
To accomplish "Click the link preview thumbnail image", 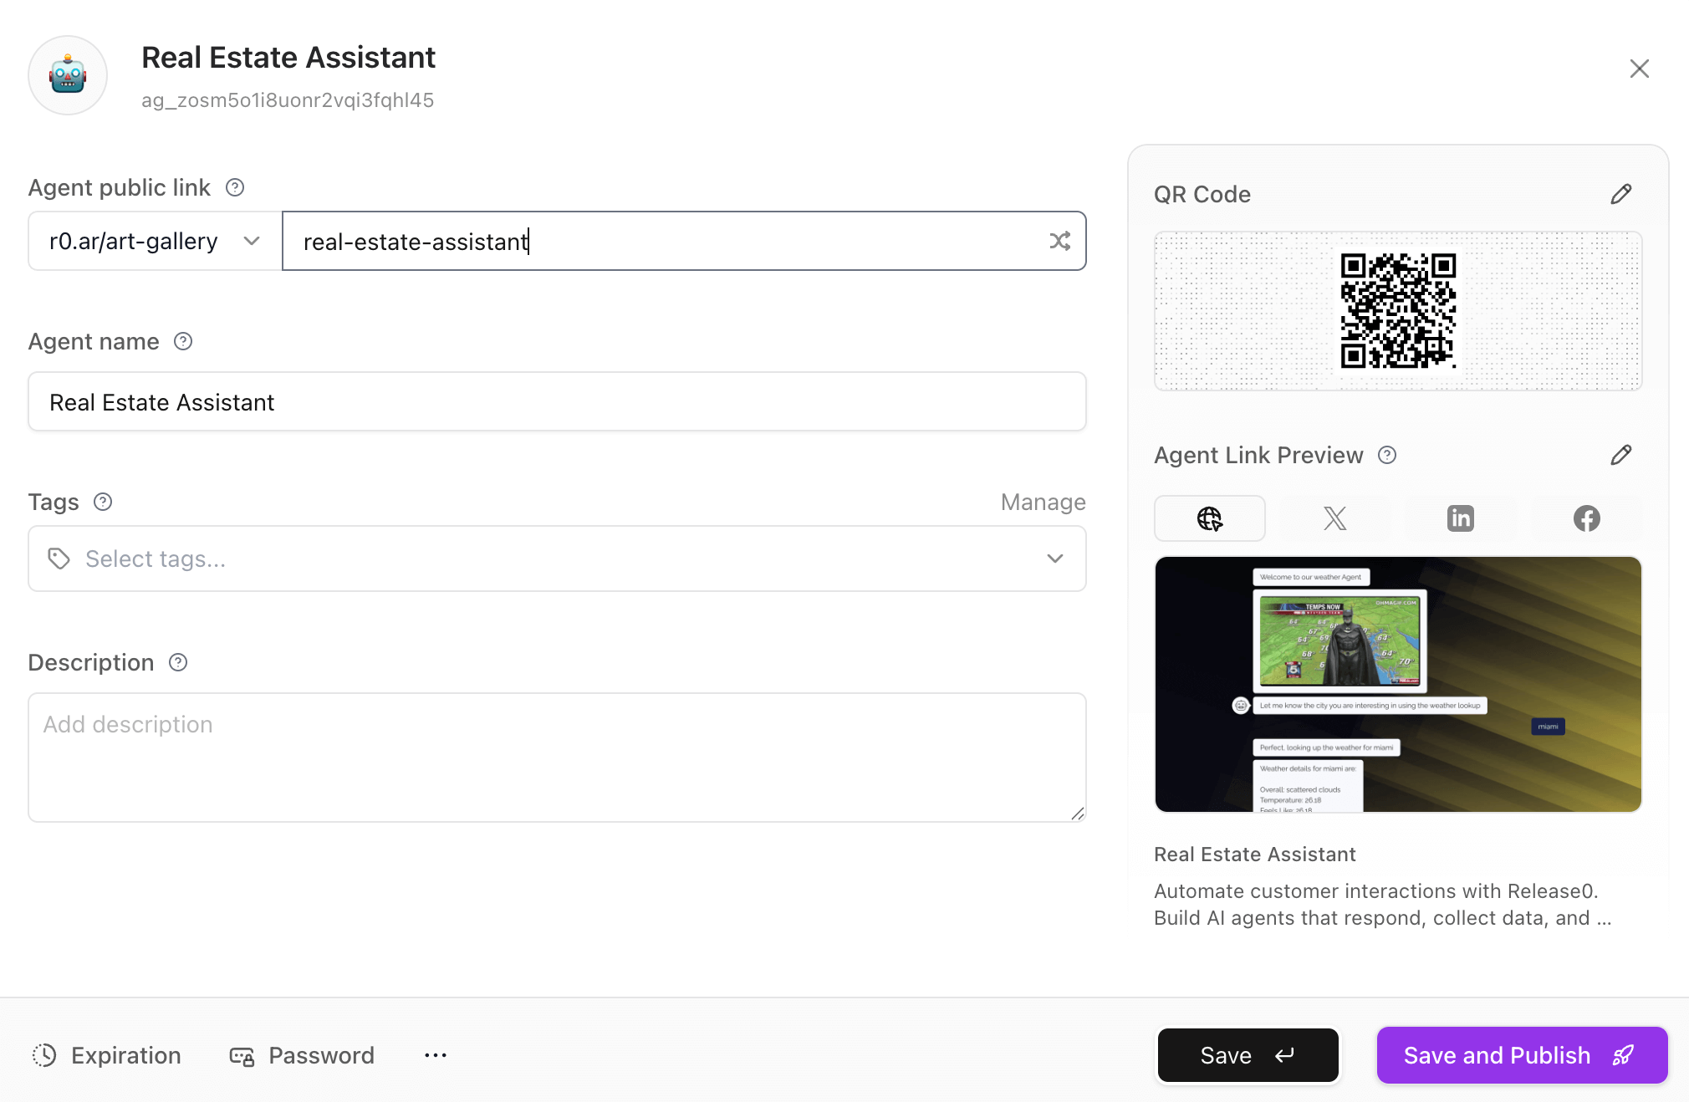I will pyautogui.click(x=1398, y=684).
